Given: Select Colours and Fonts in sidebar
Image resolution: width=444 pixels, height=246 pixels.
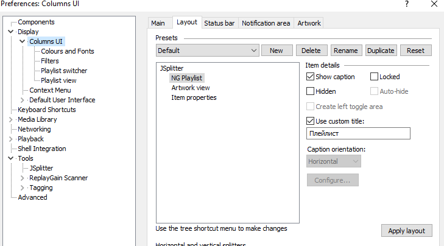Looking at the screenshot, I should (67, 51).
